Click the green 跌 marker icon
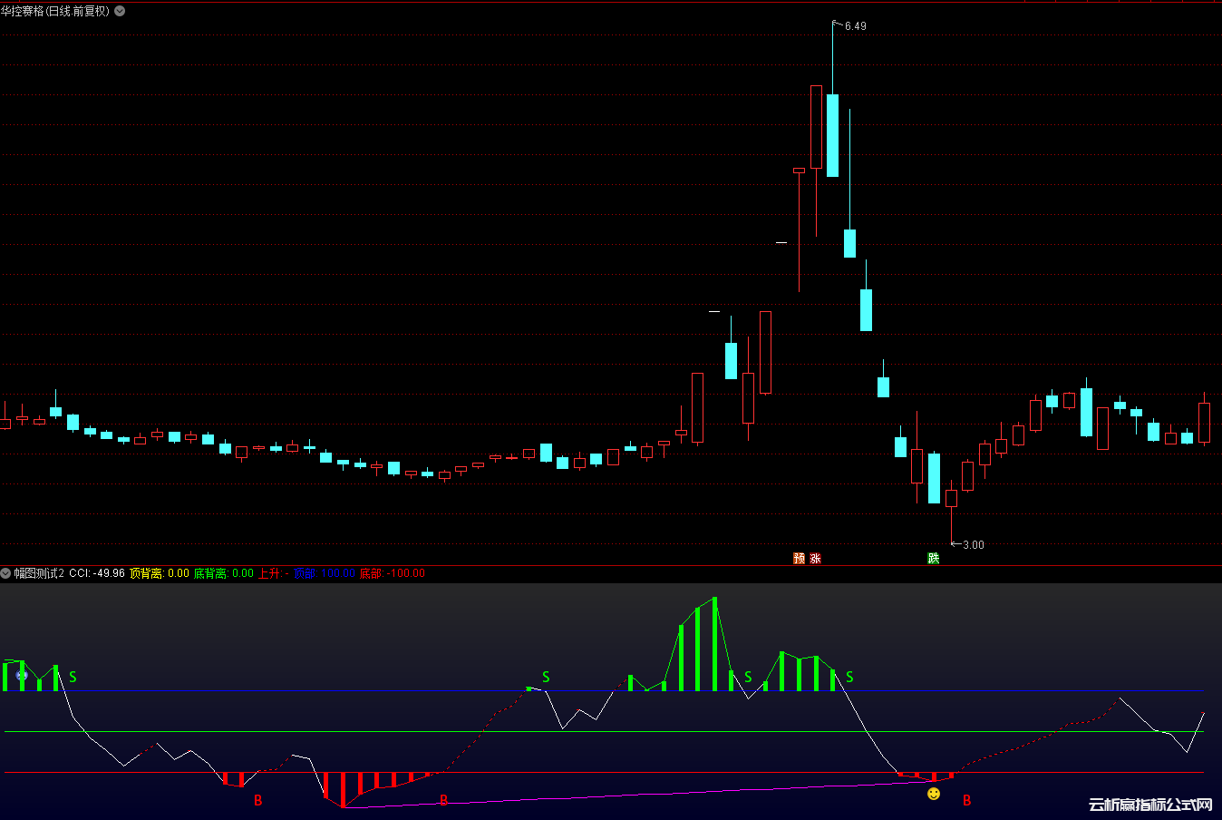This screenshot has width=1222, height=820. [x=934, y=558]
